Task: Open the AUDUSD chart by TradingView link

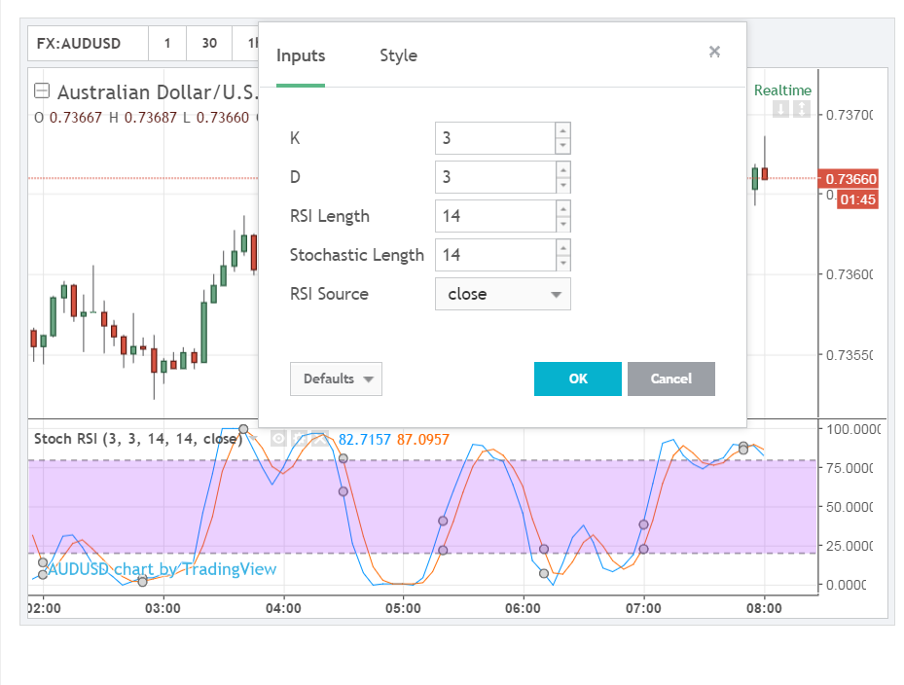Action: [162, 569]
